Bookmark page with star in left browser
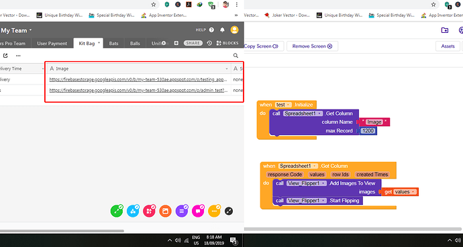Screen dimensions: 463x247 point(154,5)
